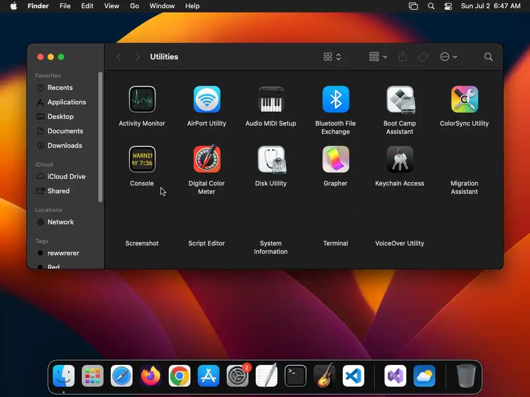Open Control Center in the menu bar
Viewport: 530px width, 397px height.
pos(448,6)
